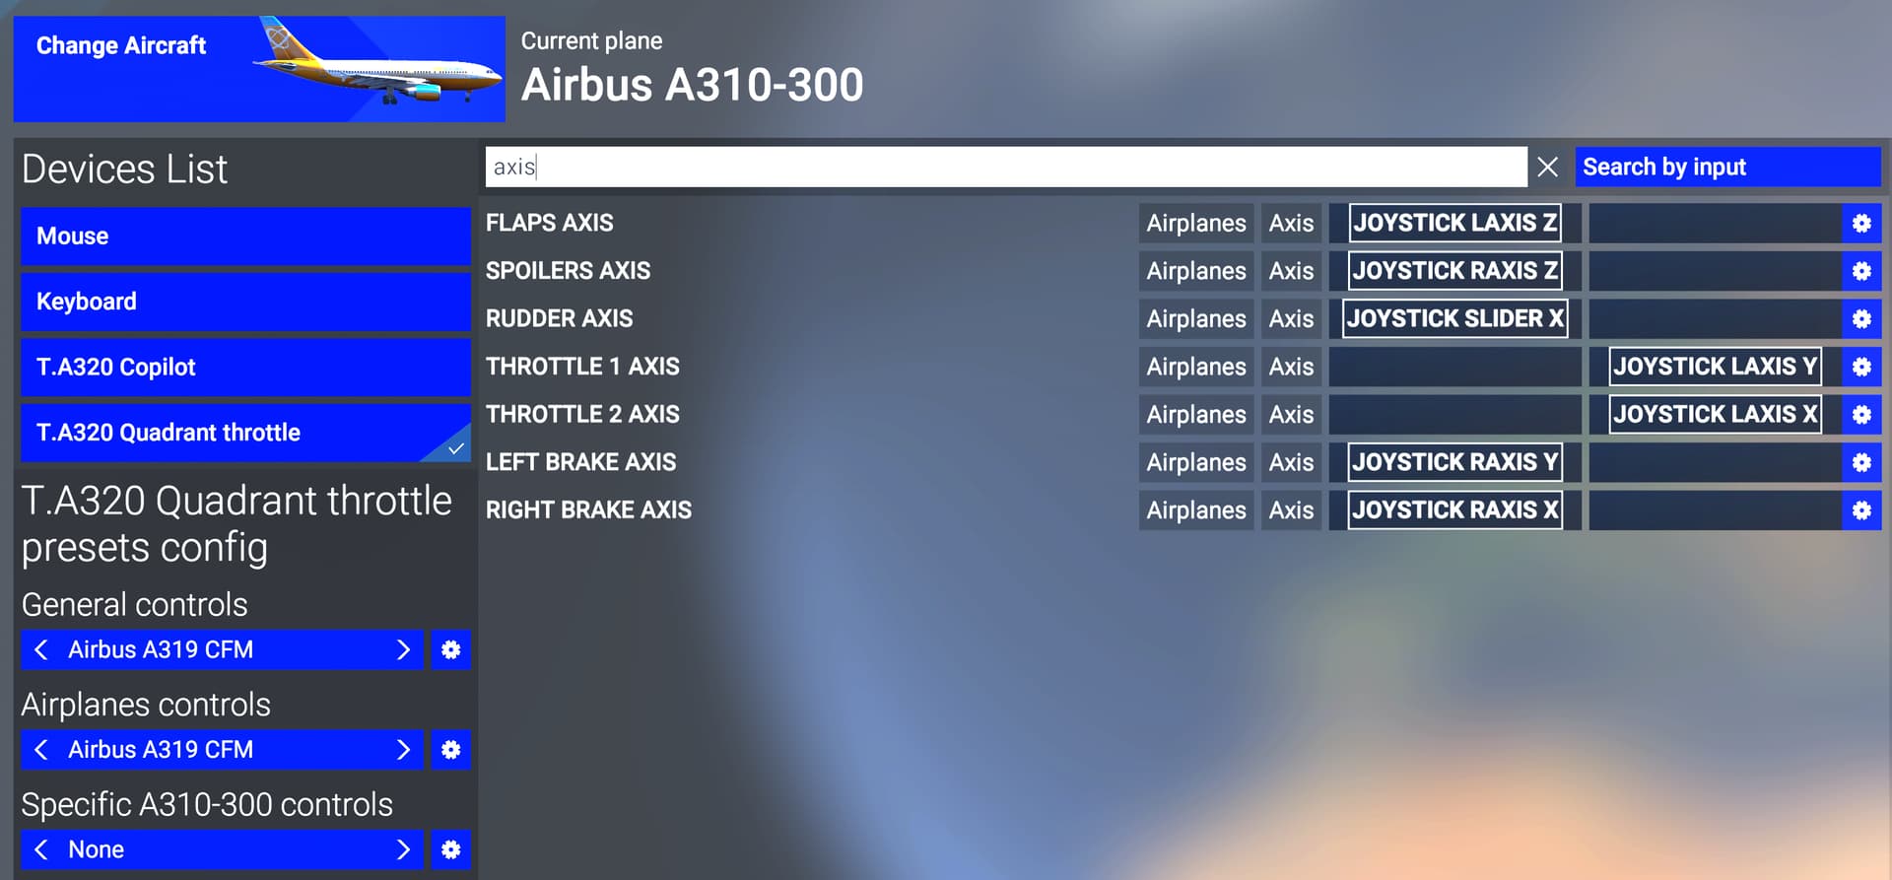This screenshot has width=1892, height=880.
Task: Select Keyboard in Devices List
Action: click(x=244, y=302)
